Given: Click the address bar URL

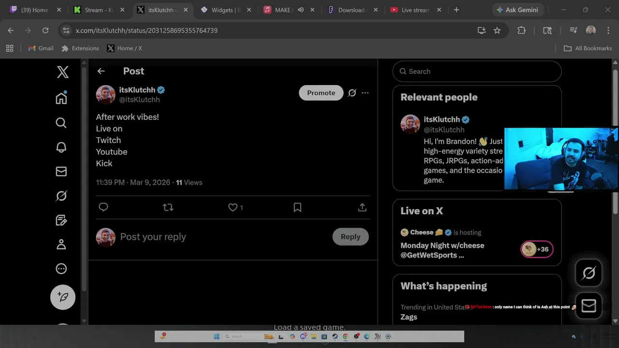Looking at the screenshot, I should click(147, 30).
